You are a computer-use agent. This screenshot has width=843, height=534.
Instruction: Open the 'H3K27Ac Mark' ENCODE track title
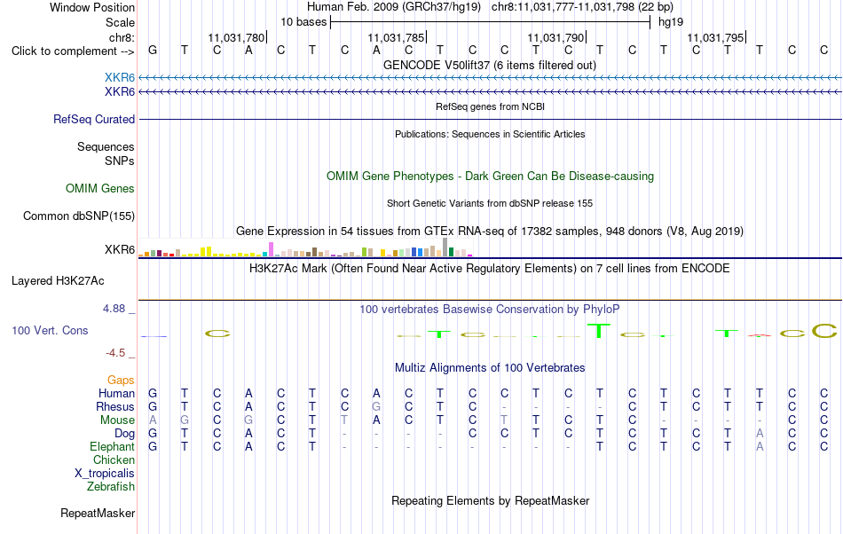point(489,268)
